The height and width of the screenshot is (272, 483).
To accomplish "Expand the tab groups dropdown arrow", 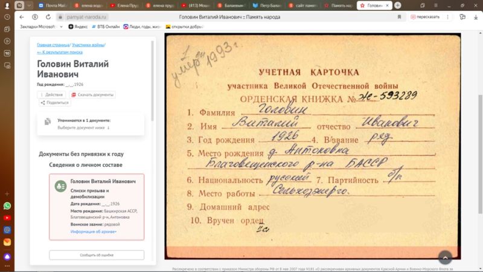I will [x=29, y=5].
